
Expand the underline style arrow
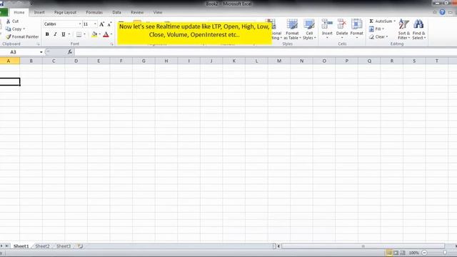point(69,34)
